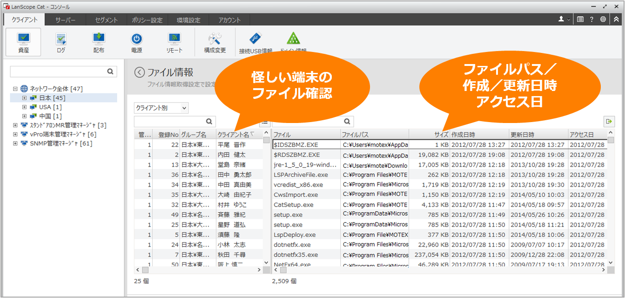Image resolution: width=625 pixels, height=298 pixels.
Task: Switch to the クライアント tab
Action: (x=24, y=20)
